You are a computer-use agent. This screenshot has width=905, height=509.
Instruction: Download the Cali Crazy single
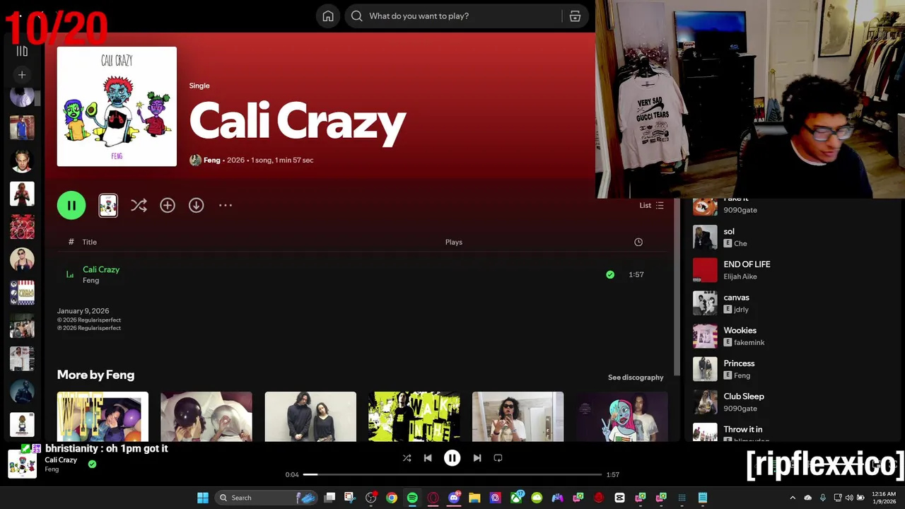(x=197, y=205)
